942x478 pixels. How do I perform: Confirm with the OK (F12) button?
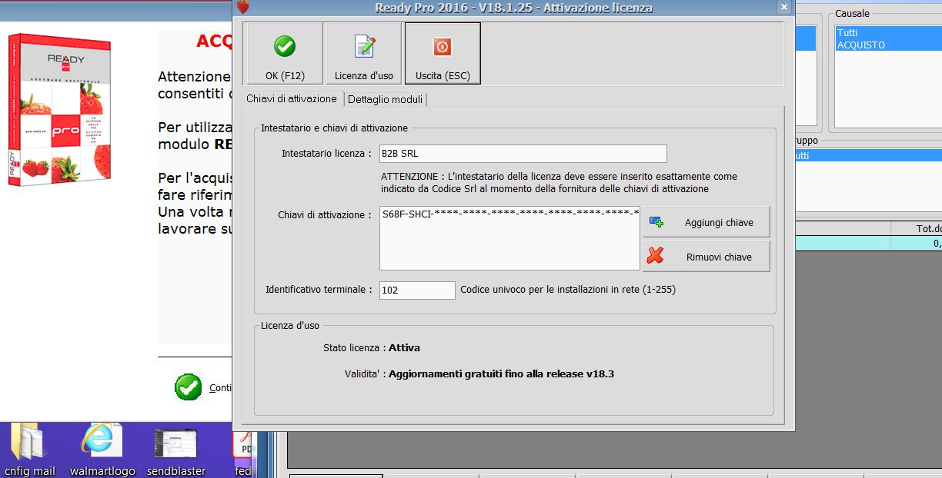284,53
